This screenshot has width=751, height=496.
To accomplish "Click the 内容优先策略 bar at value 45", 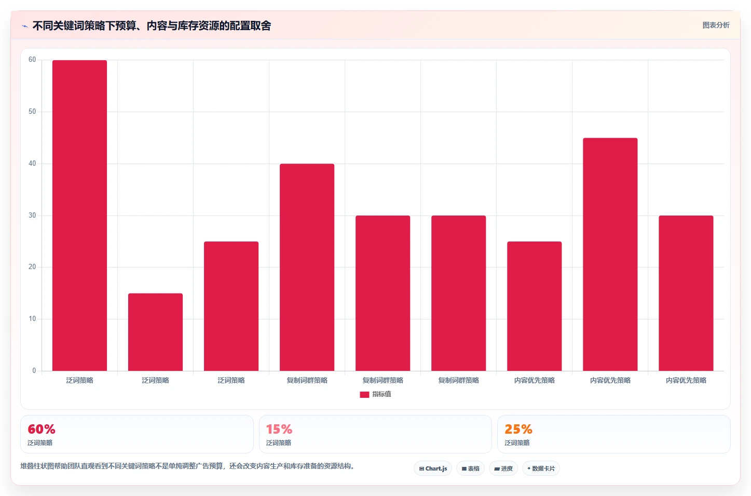I will pyautogui.click(x=610, y=254).
